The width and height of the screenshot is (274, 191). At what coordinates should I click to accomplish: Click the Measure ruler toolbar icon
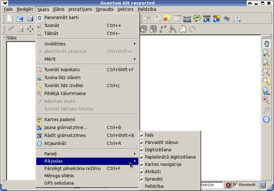point(187,19)
